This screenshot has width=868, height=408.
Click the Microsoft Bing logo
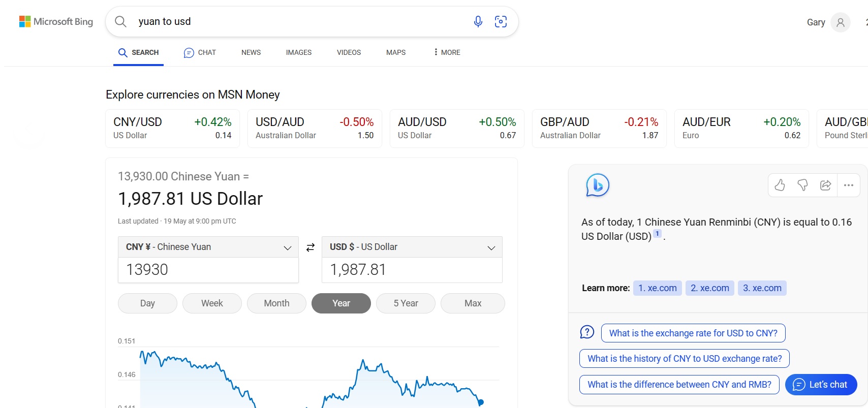click(56, 21)
